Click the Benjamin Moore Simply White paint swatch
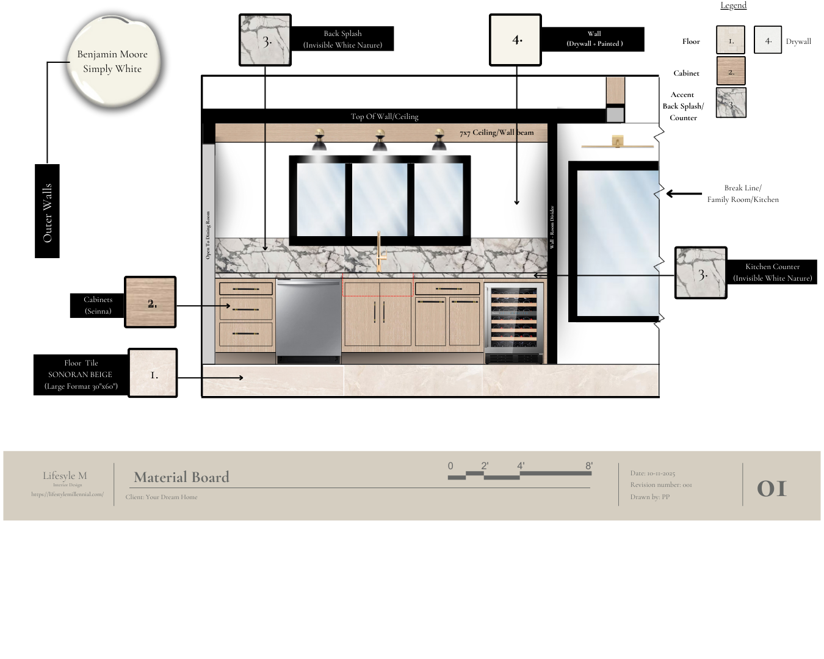Image resolution: width=824 pixels, height=659 pixels. 113,62
